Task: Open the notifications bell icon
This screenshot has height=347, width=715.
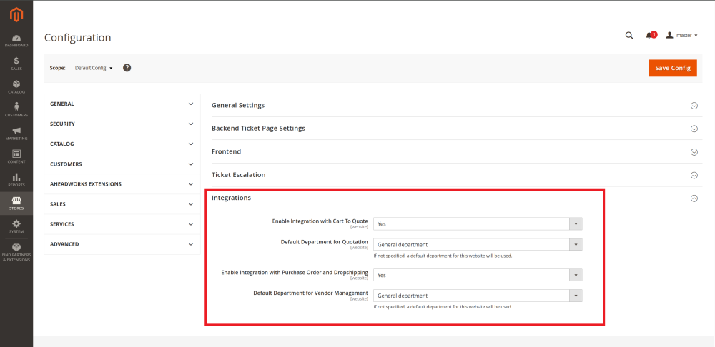Action: 651,35
